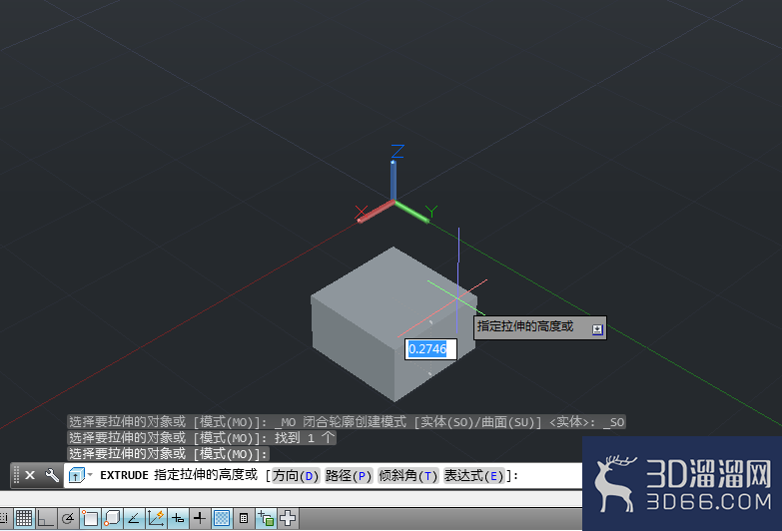Click the blue Z axis of the UCS icon
This screenshot has width=782, height=531.
393,181
